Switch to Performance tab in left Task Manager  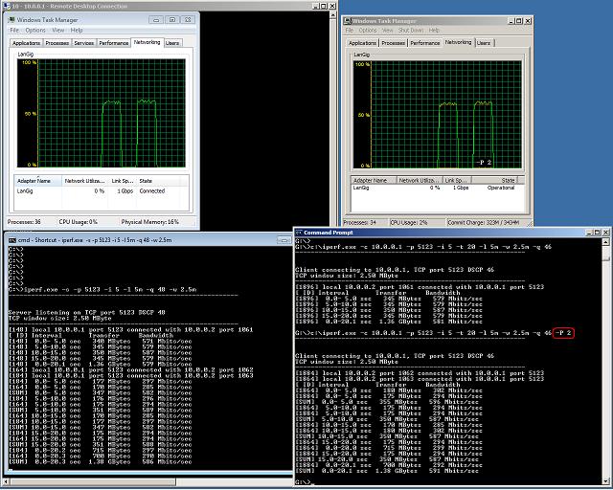point(113,43)
